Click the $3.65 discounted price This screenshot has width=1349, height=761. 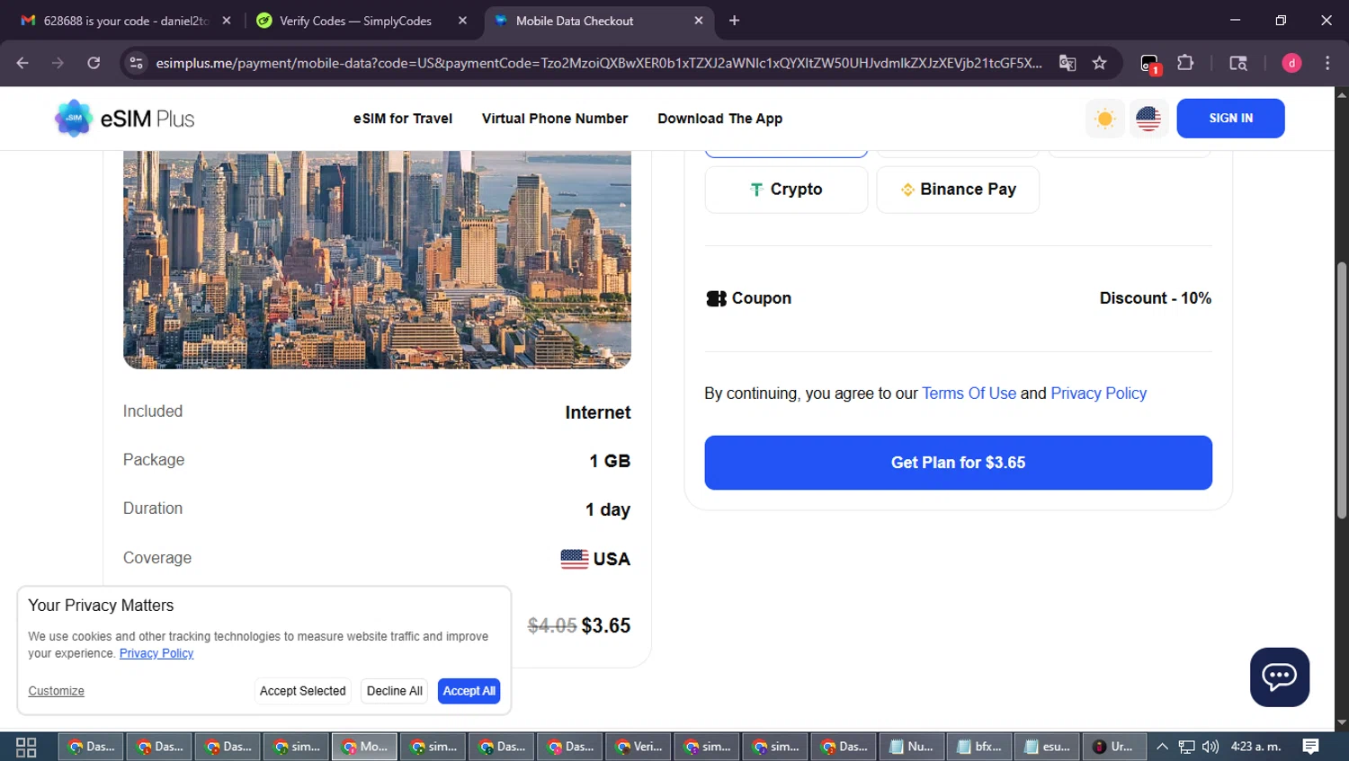pyautogui.click(x=606, y=625)
